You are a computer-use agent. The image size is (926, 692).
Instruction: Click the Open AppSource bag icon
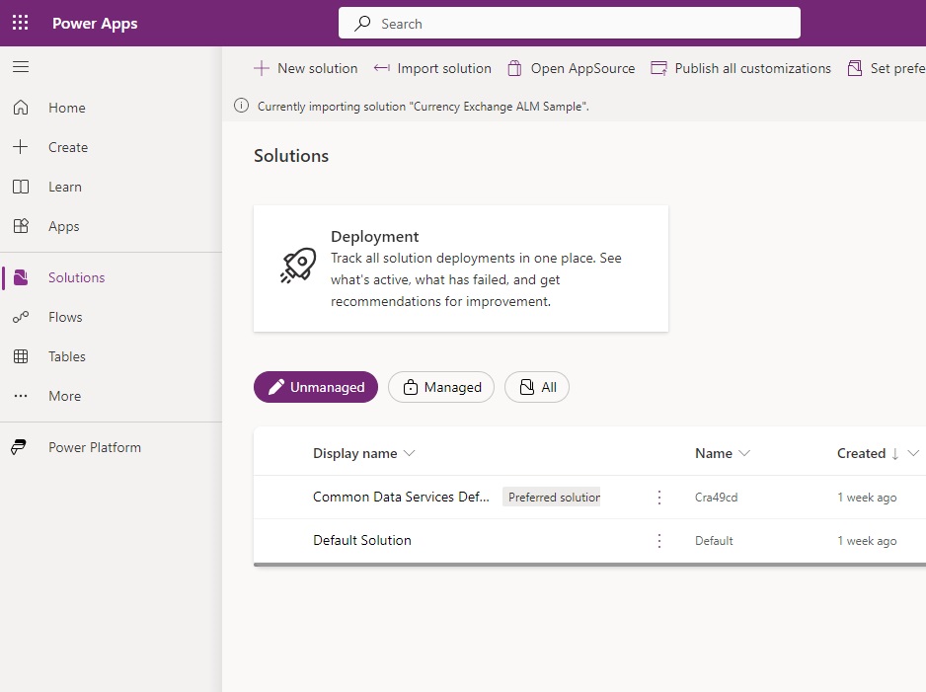click(x=514, y=68)
